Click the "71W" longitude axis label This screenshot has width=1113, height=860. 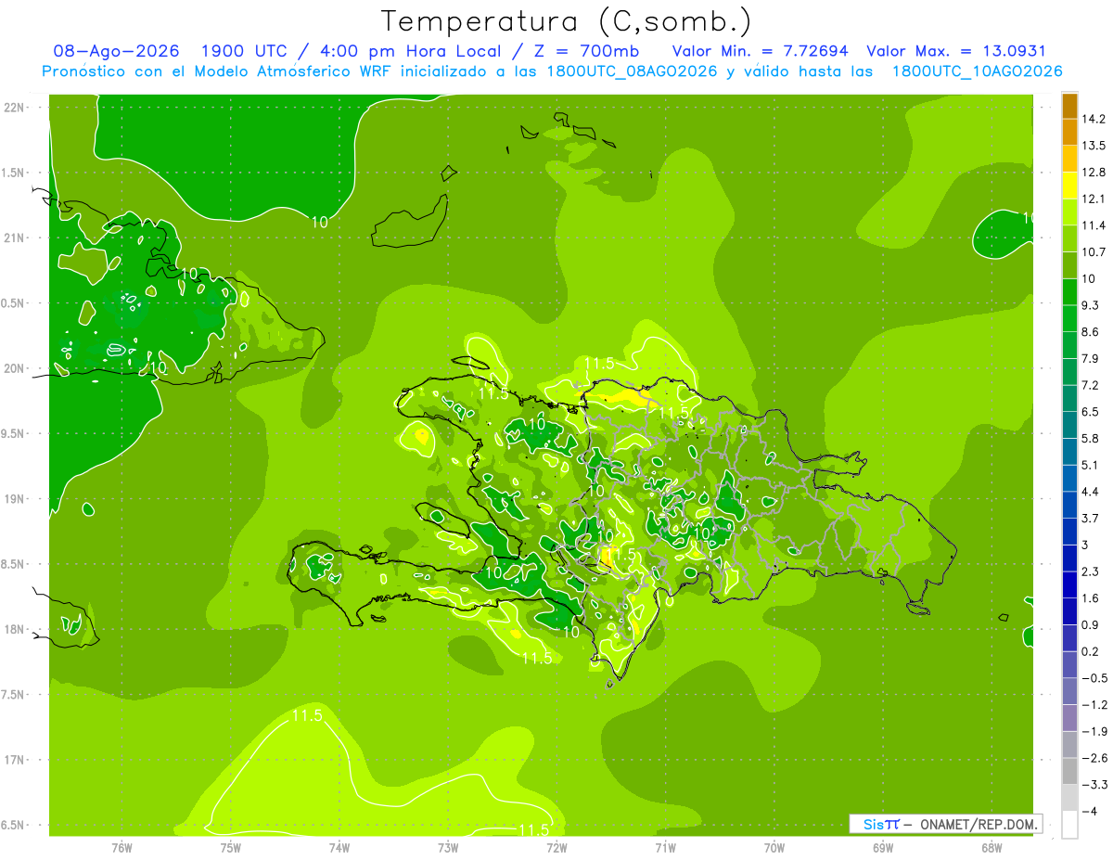point(665,847)
